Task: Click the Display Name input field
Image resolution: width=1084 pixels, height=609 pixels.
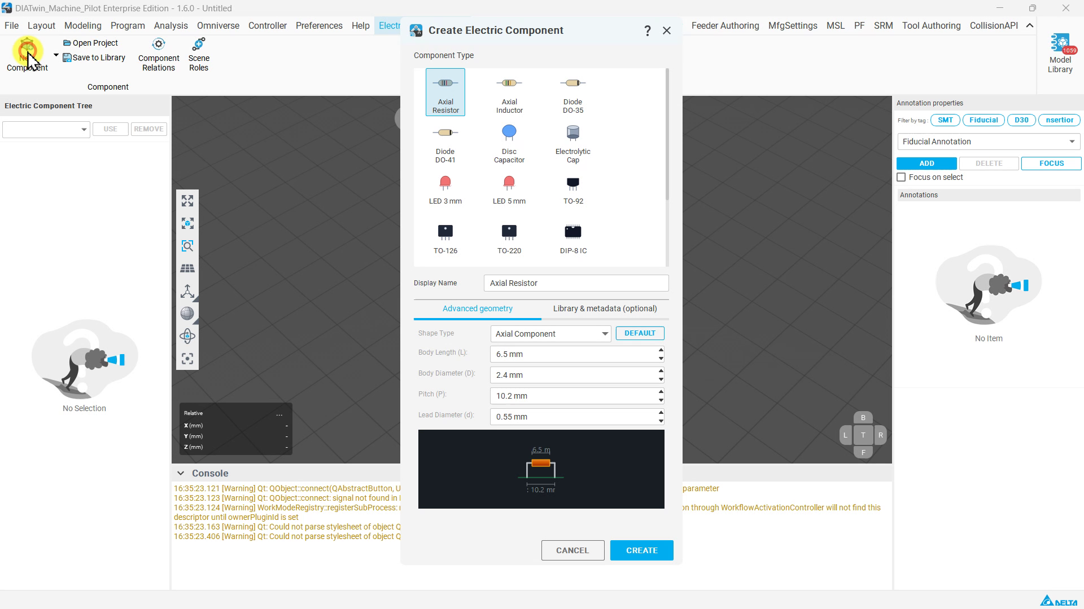Action: click(576, 283)
